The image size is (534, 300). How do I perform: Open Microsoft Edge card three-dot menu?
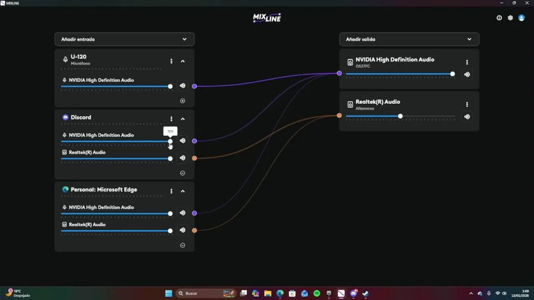tap(171, 191)
